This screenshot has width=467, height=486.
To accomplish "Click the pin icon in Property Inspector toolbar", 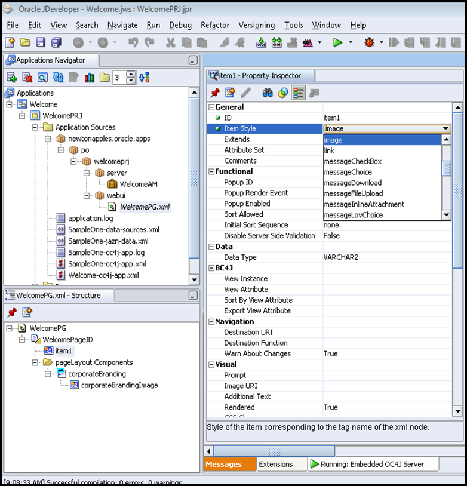I will coord(215,93).
